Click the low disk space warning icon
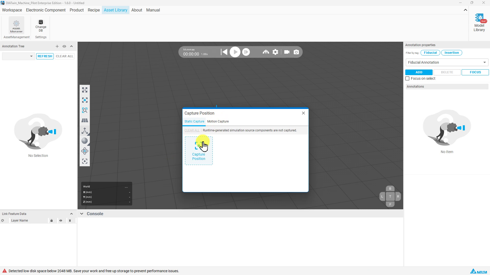Viewport: 490px width, 275px height. pyautogui.click(x=4, y=271)
